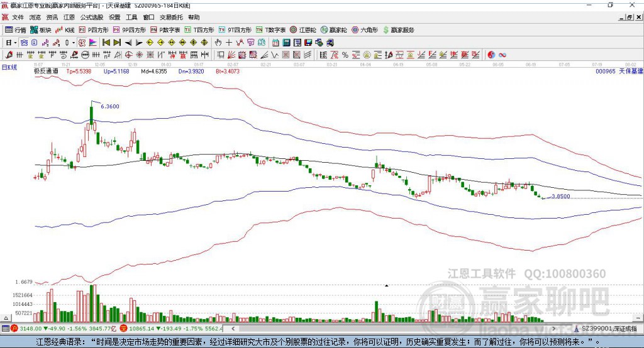The width and height of the screenshot is (644, 348).
Task: Open the 浏览 menu
Action: (x=35, y=17)
